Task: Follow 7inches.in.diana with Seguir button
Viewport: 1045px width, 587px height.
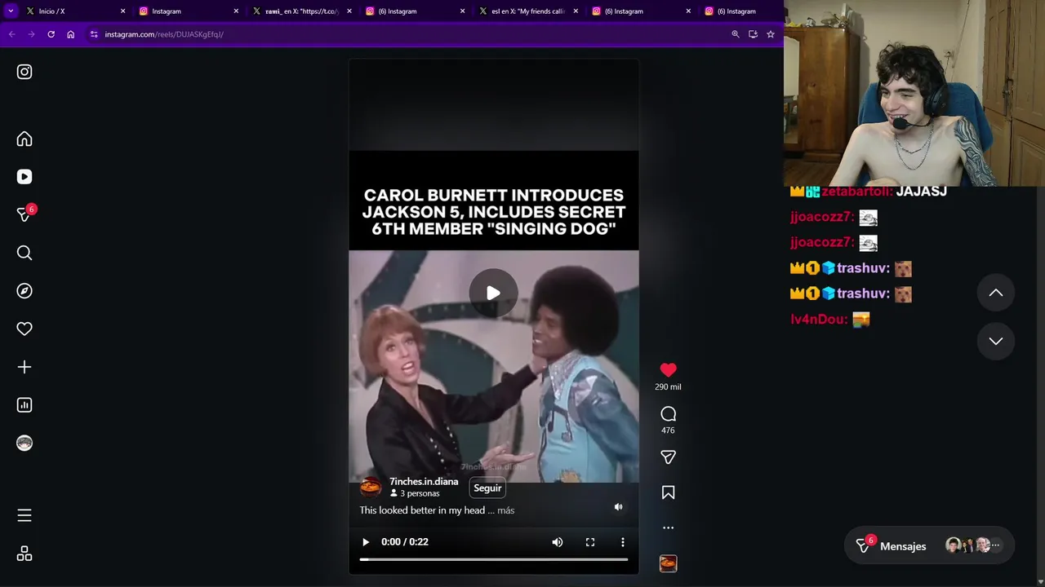Action: (487, 488)
